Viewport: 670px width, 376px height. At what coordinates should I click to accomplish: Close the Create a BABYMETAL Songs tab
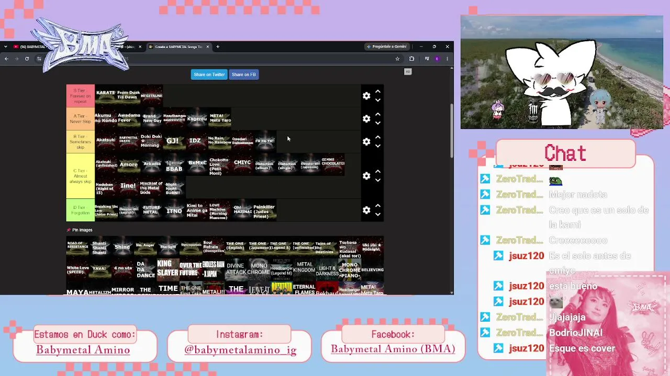point(207,46)
